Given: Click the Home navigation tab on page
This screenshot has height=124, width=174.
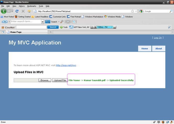Looking at the screenshot, I should pyautogui.click(x=145, y=48).
